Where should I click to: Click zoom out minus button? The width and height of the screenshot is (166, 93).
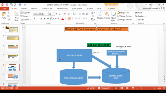[x=137, y=88]
